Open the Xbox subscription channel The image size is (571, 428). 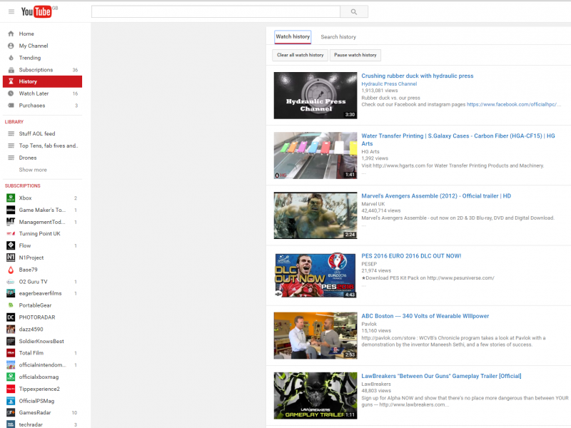click(25, 198)
